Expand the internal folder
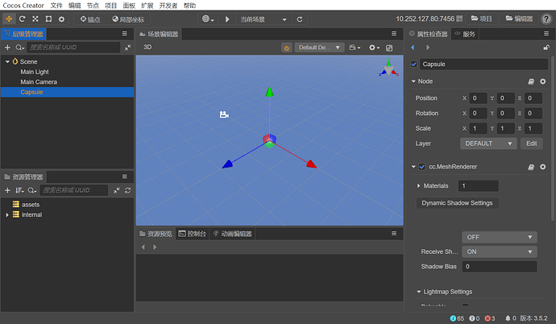Image resolution: width=556 pixels, height=324 pixels. pos(7,215)
